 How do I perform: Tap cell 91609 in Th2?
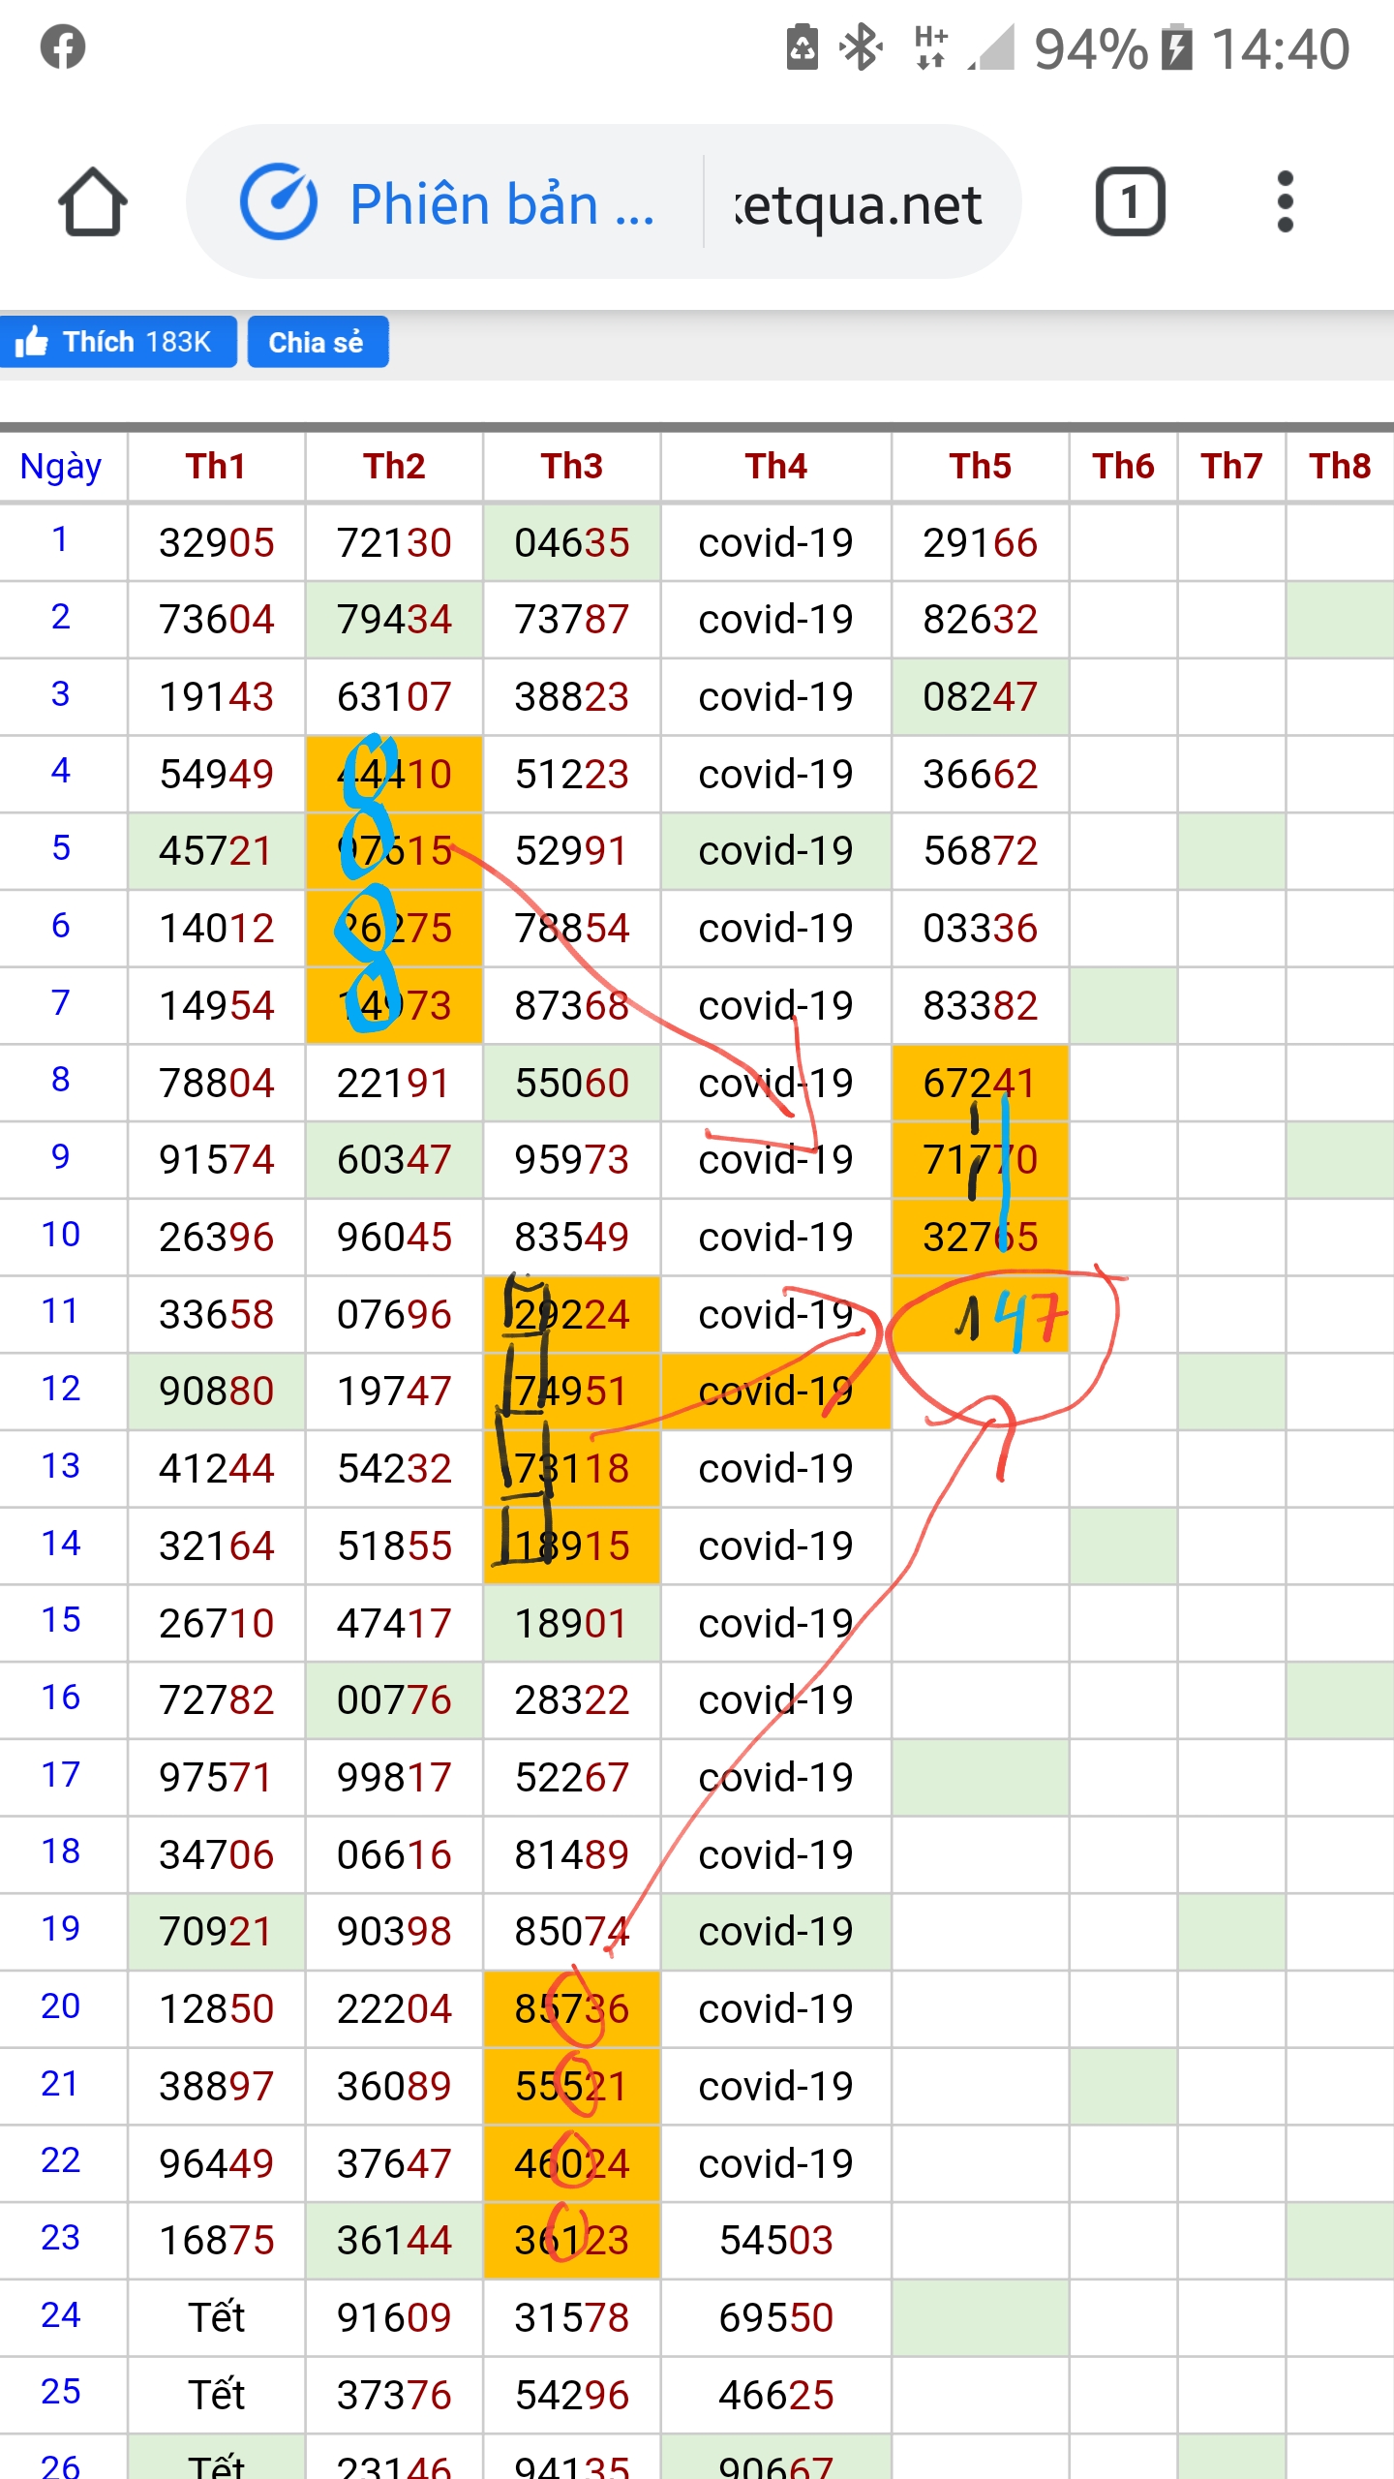394,2318
